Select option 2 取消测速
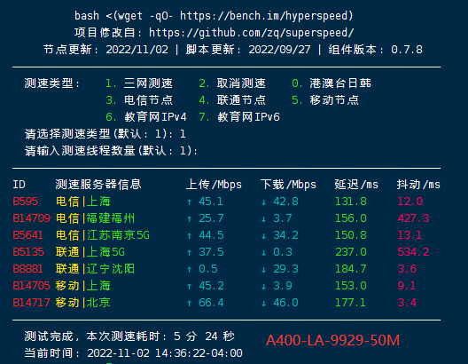The image size is (468, 364). 232,83
